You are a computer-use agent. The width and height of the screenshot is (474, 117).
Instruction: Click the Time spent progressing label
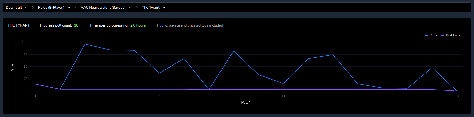(x=109, y=25)
